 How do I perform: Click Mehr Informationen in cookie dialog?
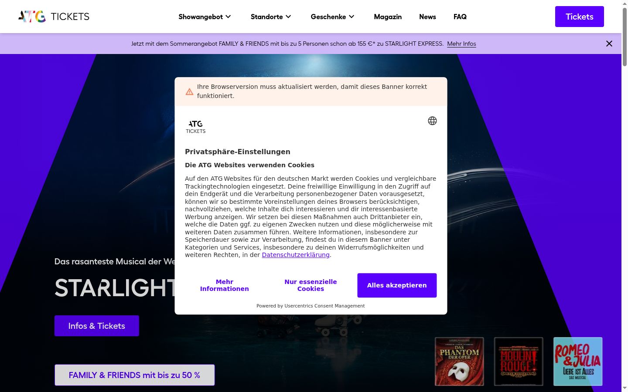pyautogui.click(x=225, y=285)
